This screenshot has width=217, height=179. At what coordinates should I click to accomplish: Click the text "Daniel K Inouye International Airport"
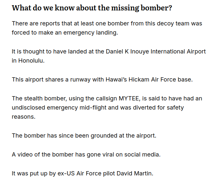coord(156,52)
